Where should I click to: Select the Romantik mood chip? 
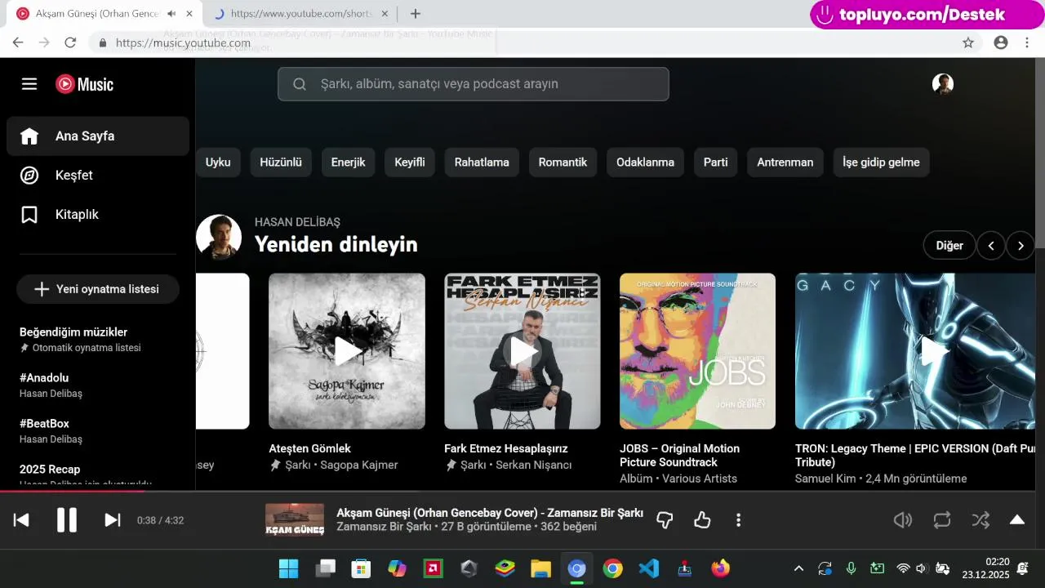pos(563,163)
